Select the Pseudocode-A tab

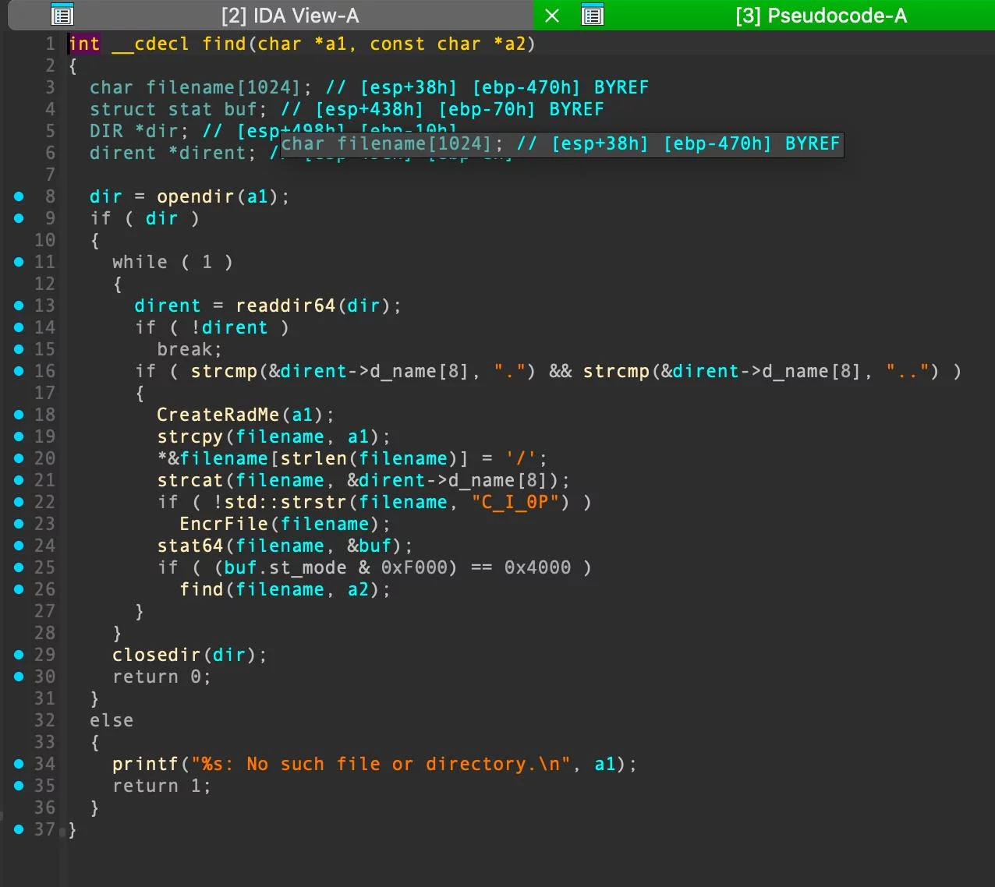coord(820,16)
